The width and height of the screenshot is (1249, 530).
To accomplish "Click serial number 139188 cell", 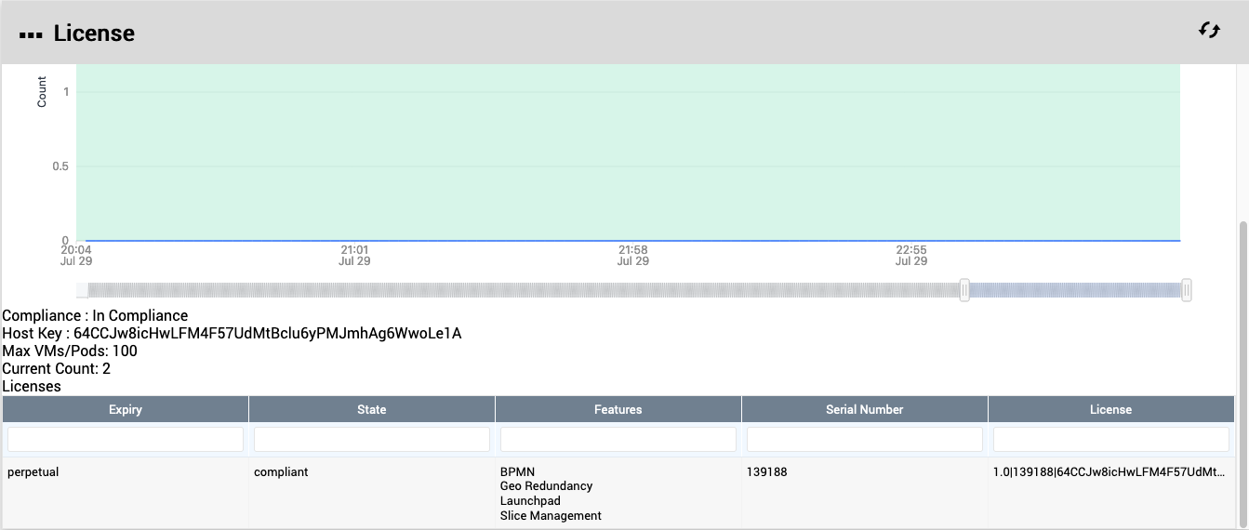I will pyautogui.click(x=767, y=472).
